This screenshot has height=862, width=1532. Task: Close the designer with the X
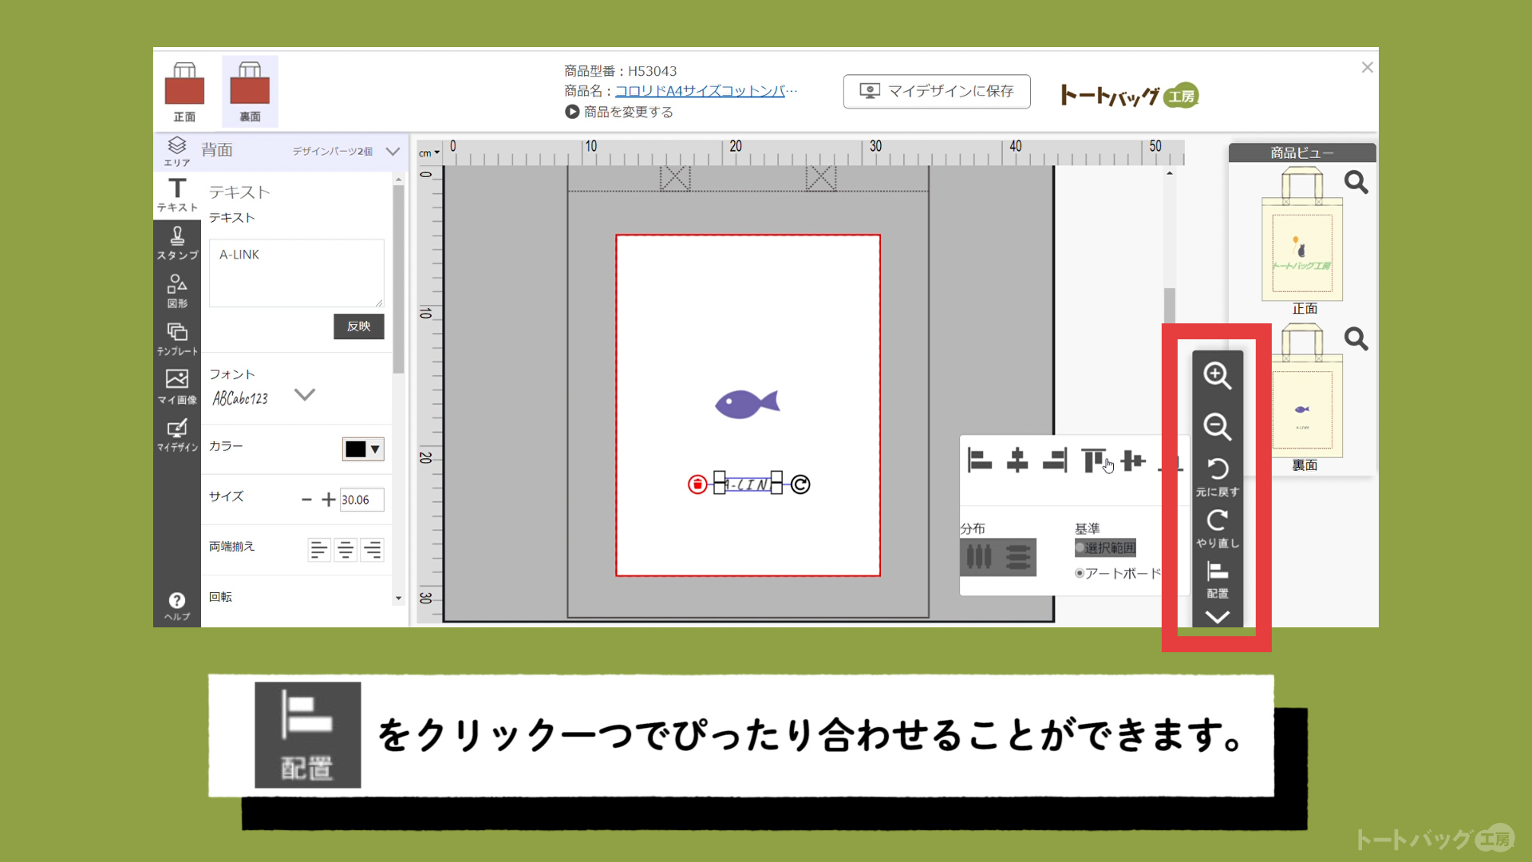1367,68
